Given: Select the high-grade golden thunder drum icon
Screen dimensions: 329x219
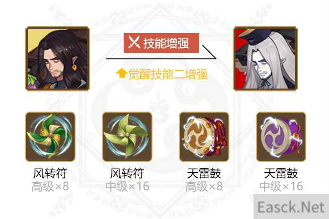Looking at the screenshot, I should pos(204,137).
